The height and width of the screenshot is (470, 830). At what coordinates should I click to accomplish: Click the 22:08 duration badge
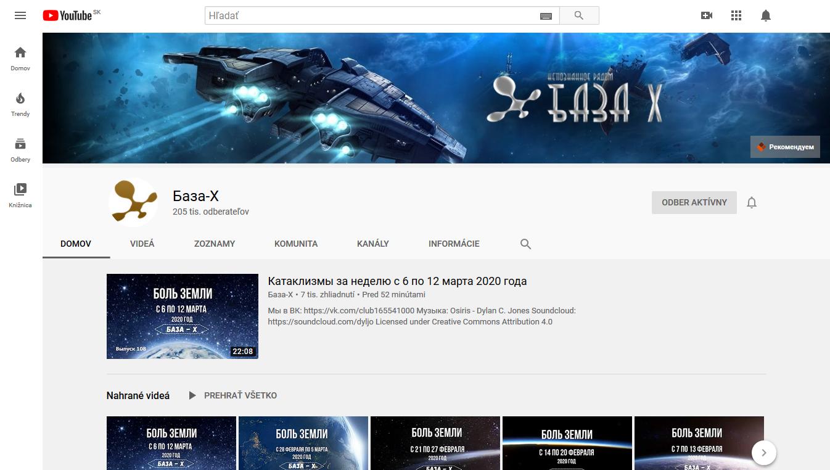(x=243, y=352)
